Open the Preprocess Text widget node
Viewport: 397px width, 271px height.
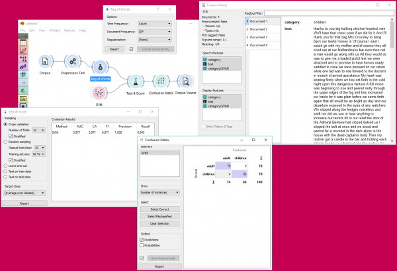[73, 62]
